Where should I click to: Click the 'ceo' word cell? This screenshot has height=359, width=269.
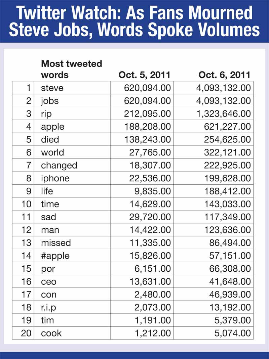click(x=48, y=282)
